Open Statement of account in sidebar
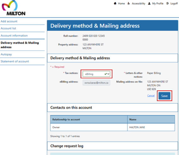The image size is (179, 155). point(15,61)
